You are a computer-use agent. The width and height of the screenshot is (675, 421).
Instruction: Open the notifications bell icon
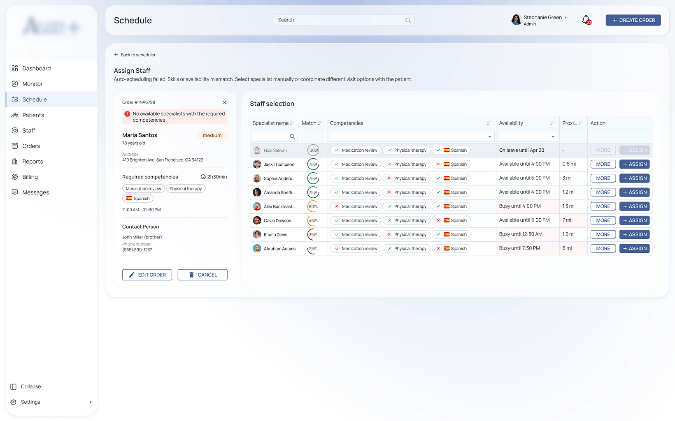pyautogui.click(x=586, y=20)
